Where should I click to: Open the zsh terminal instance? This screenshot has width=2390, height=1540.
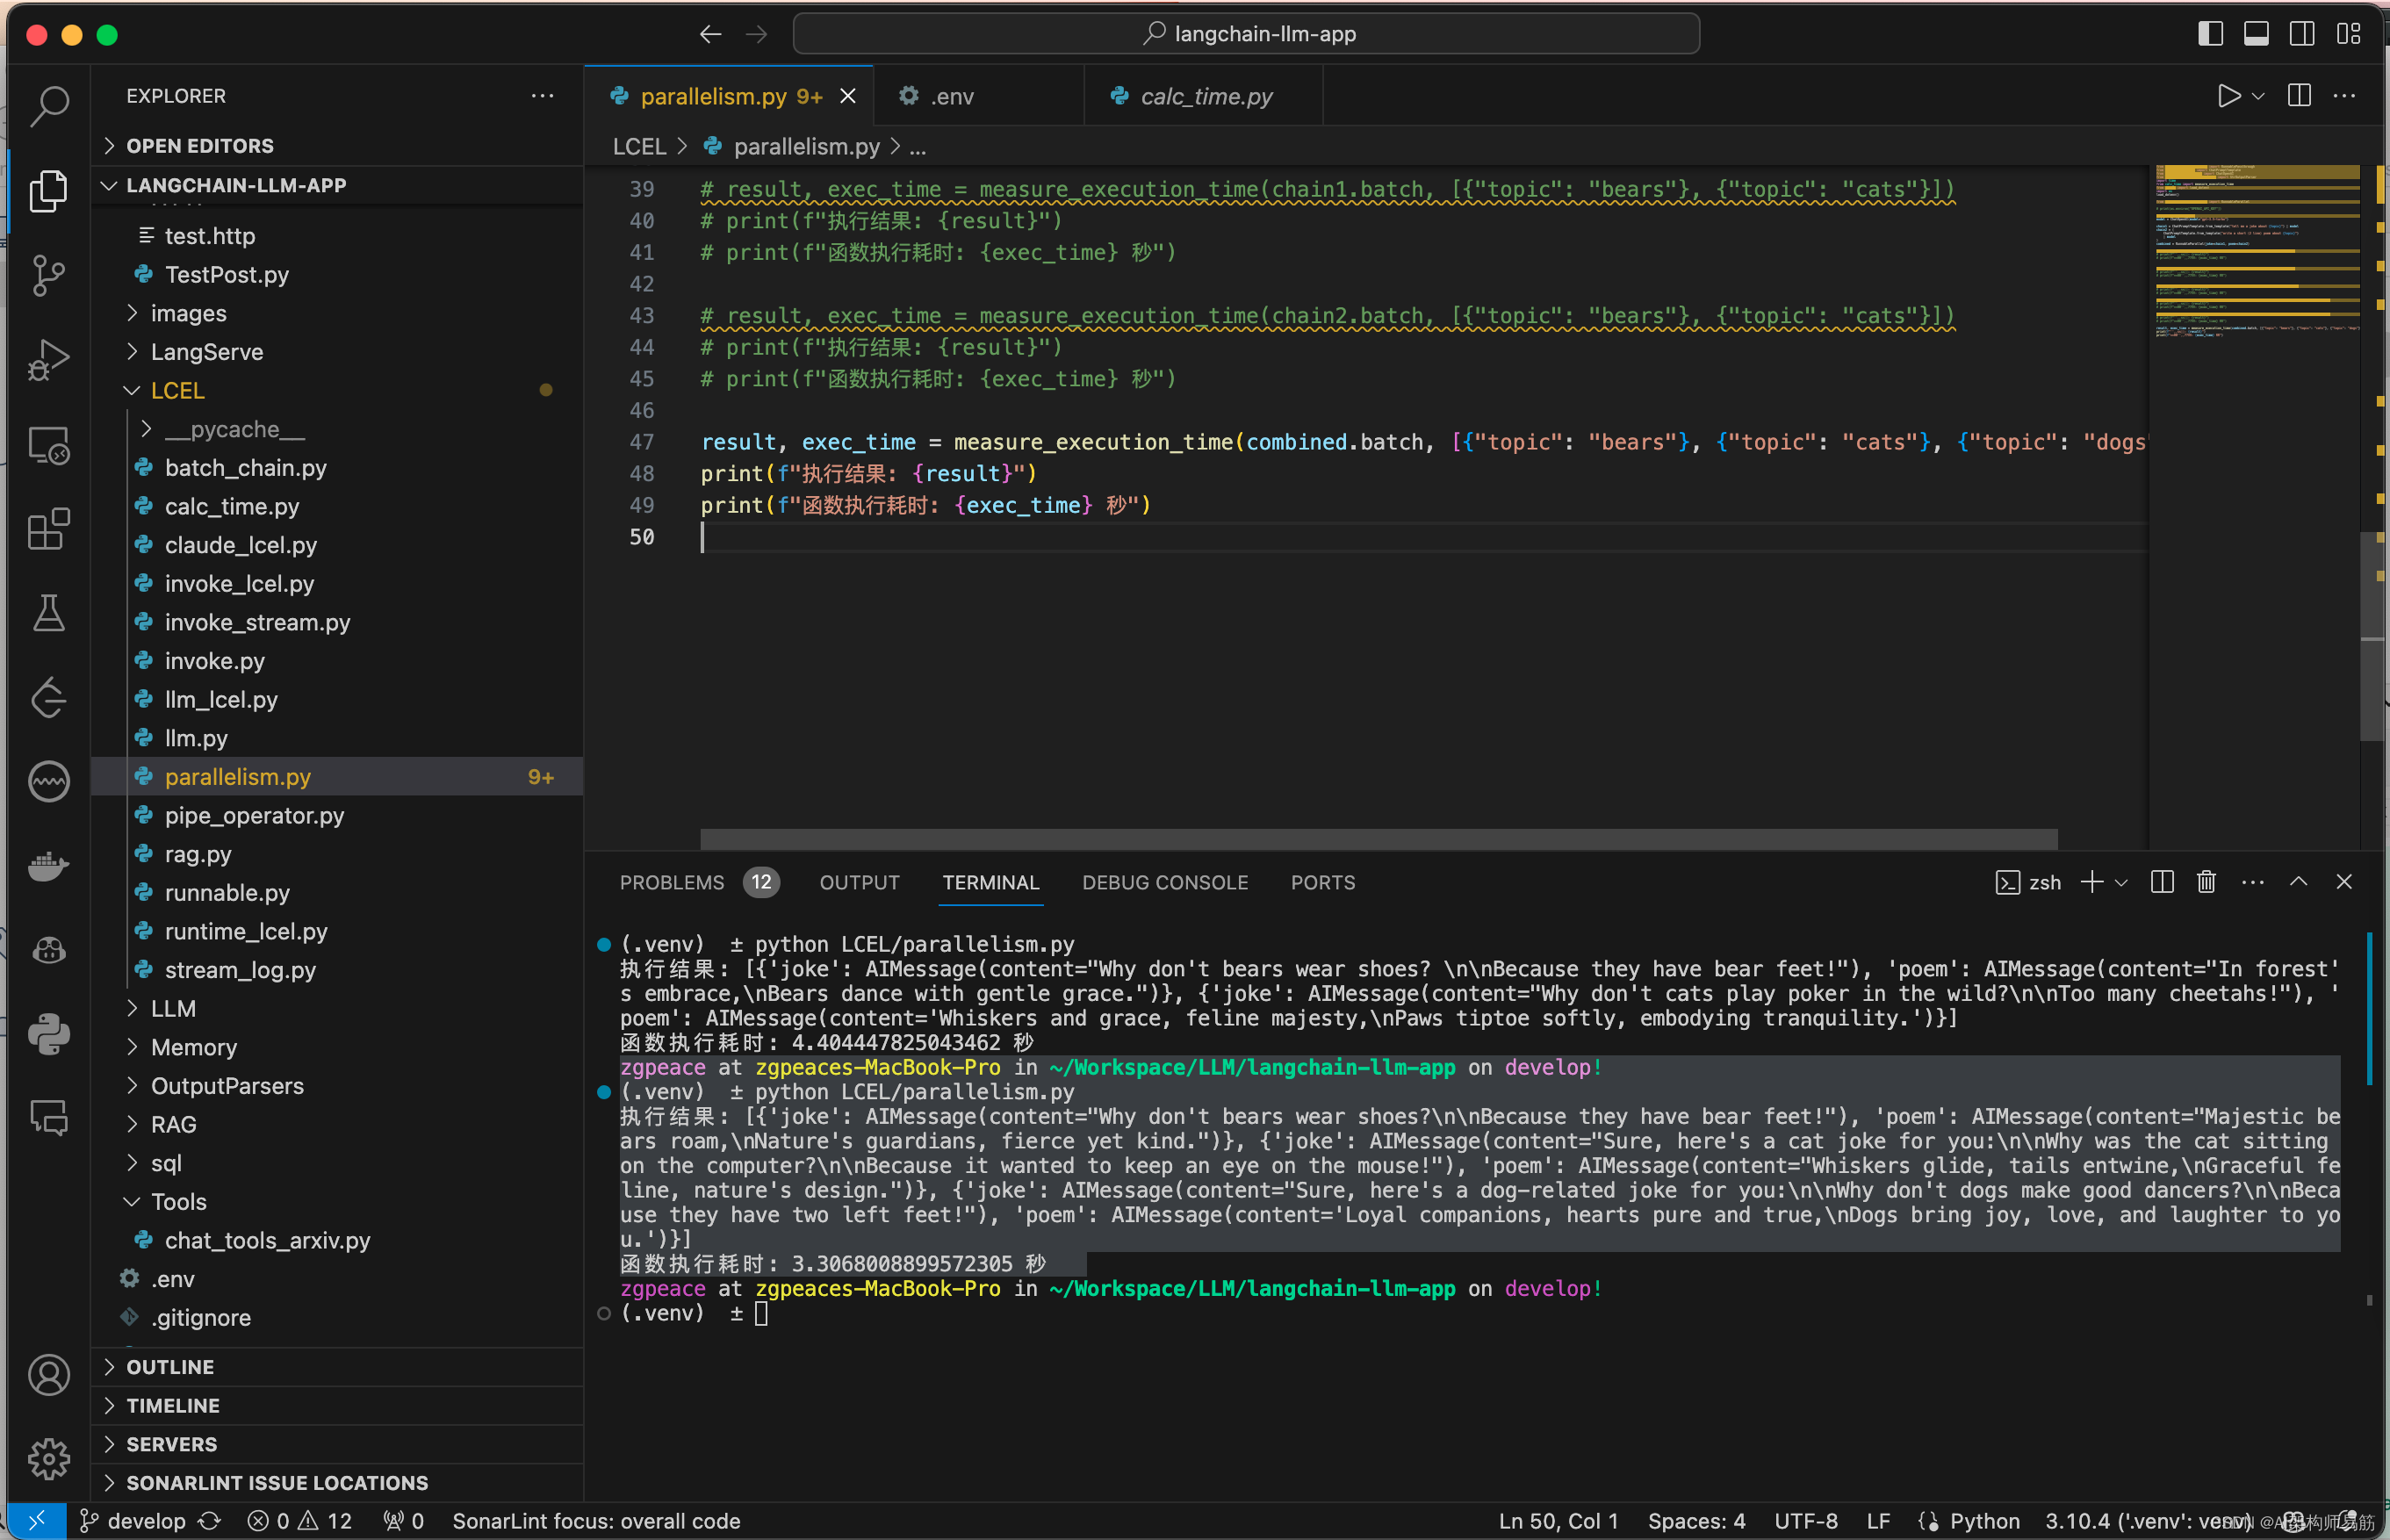(x=2028, y=882)
